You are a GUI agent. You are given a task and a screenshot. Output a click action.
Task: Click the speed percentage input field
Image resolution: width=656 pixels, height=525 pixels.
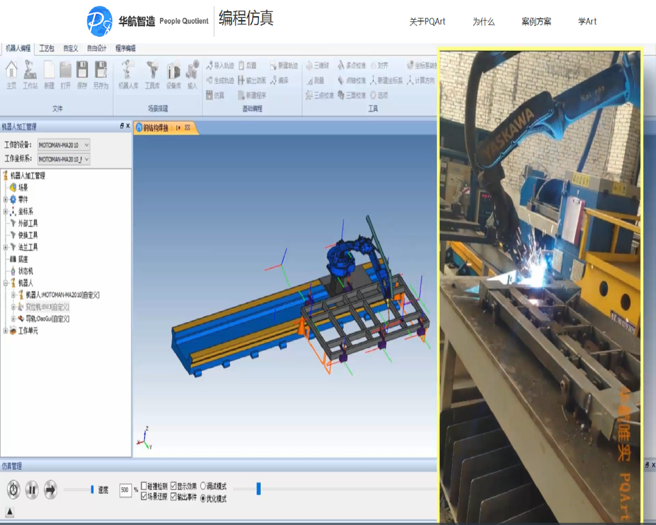click(125, 490)
